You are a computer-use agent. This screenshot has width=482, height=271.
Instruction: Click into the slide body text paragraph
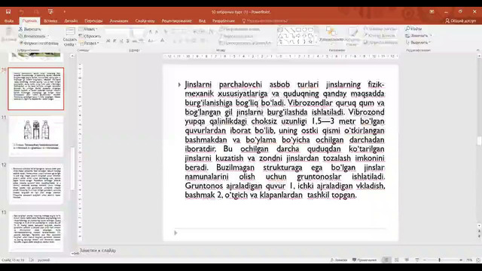tap(285, 140)
